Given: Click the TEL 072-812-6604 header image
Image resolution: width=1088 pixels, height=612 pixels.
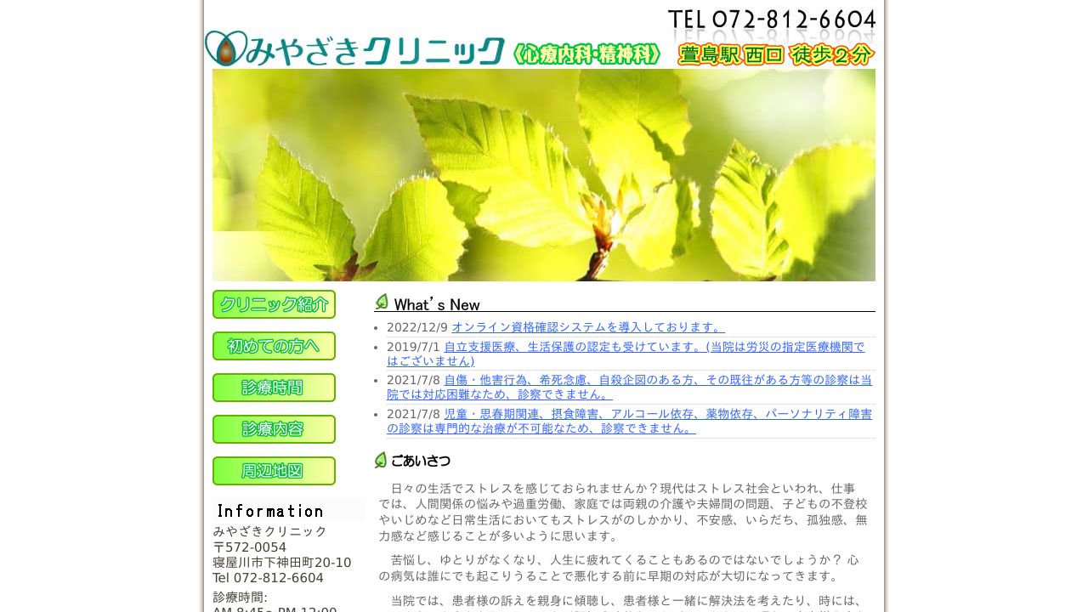Looking at the screenshot, I should [771, 20].
